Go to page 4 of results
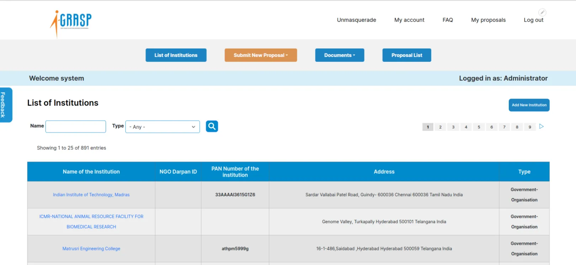This screenshot has width=576, height=265. click(x=466, y=127)
